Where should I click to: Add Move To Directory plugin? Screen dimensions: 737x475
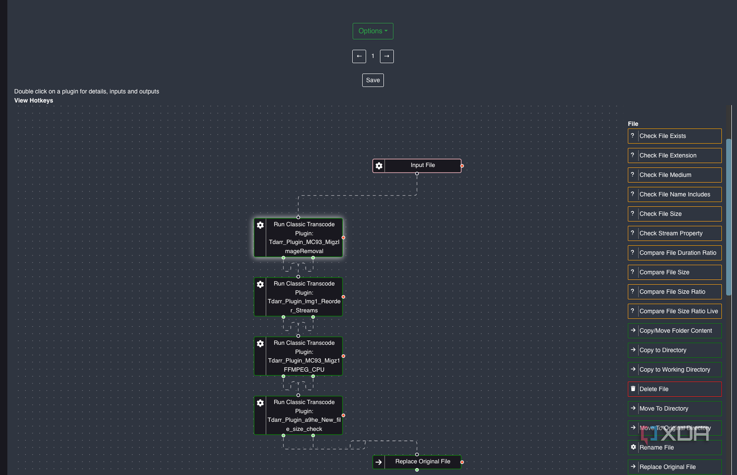(x=674, y=409)
